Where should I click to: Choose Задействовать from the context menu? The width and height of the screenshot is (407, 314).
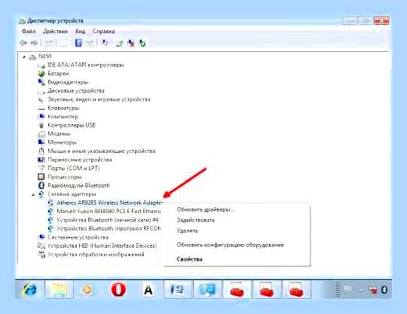(x=196, y=220)
